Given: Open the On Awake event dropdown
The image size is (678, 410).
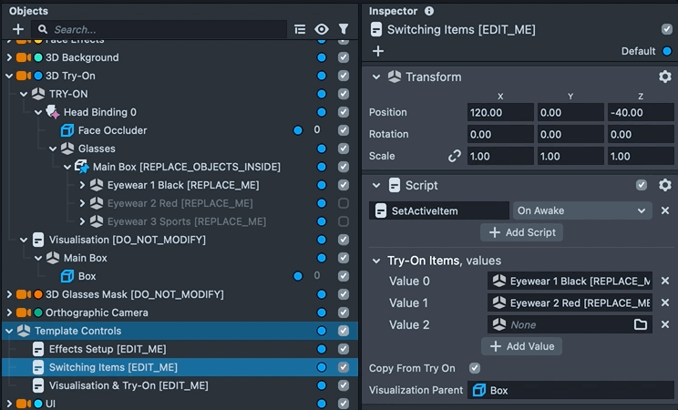Looking at the screenshot, I should coord(581,210).
